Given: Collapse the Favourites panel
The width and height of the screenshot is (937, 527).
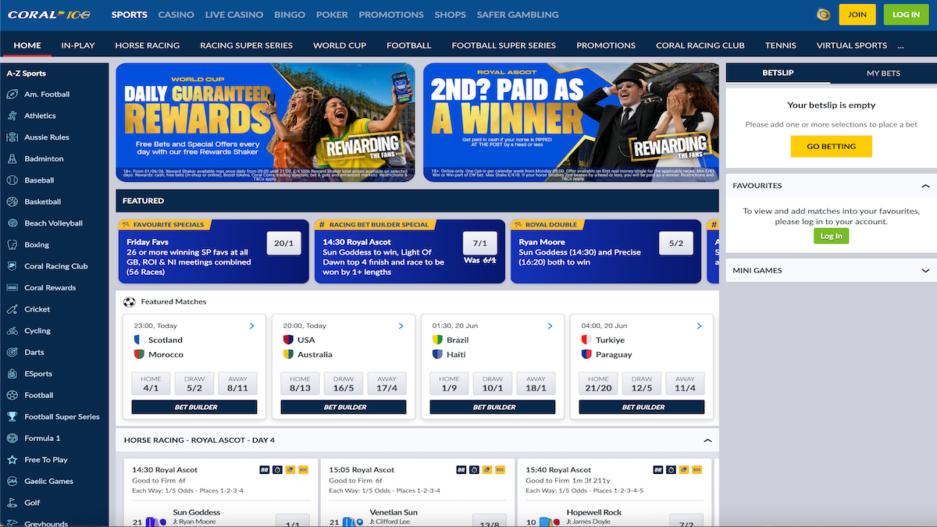Looking at the screenshot, I should (x=925, y=186).
